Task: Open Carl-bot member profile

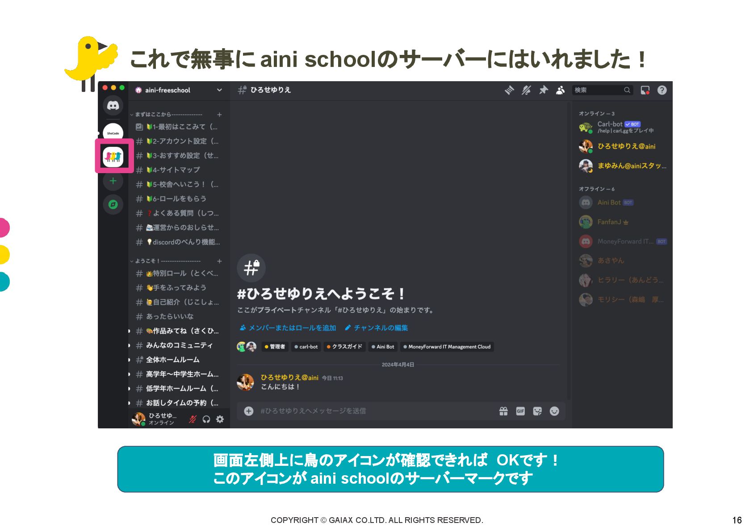Action: pos(623,127)
